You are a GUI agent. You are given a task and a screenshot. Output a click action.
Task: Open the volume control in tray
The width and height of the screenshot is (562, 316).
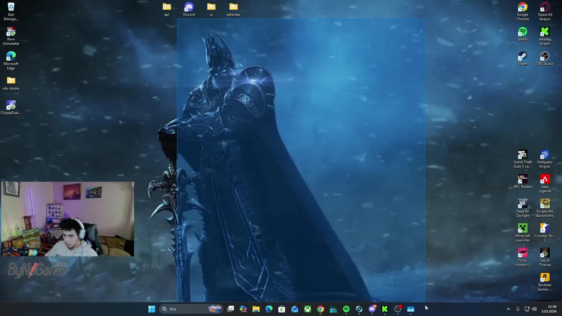point(534,309)
